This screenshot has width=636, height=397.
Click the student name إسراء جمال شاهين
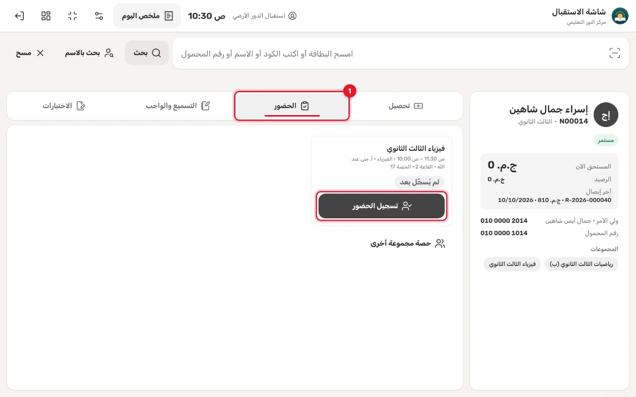click(549, 109)
